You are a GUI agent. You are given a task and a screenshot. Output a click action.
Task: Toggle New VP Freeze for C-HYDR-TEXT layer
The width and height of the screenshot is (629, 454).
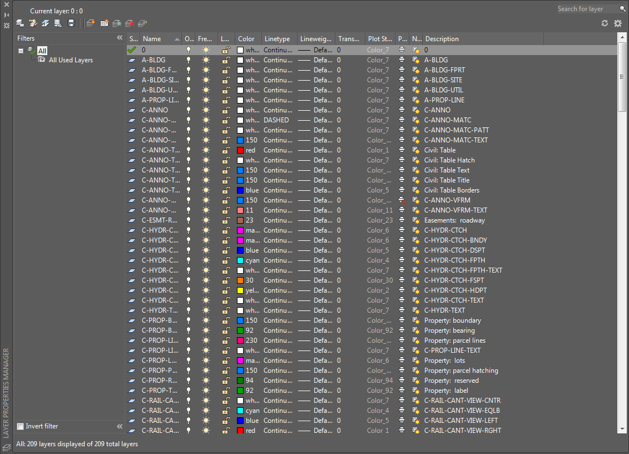(x=416, y=310)
